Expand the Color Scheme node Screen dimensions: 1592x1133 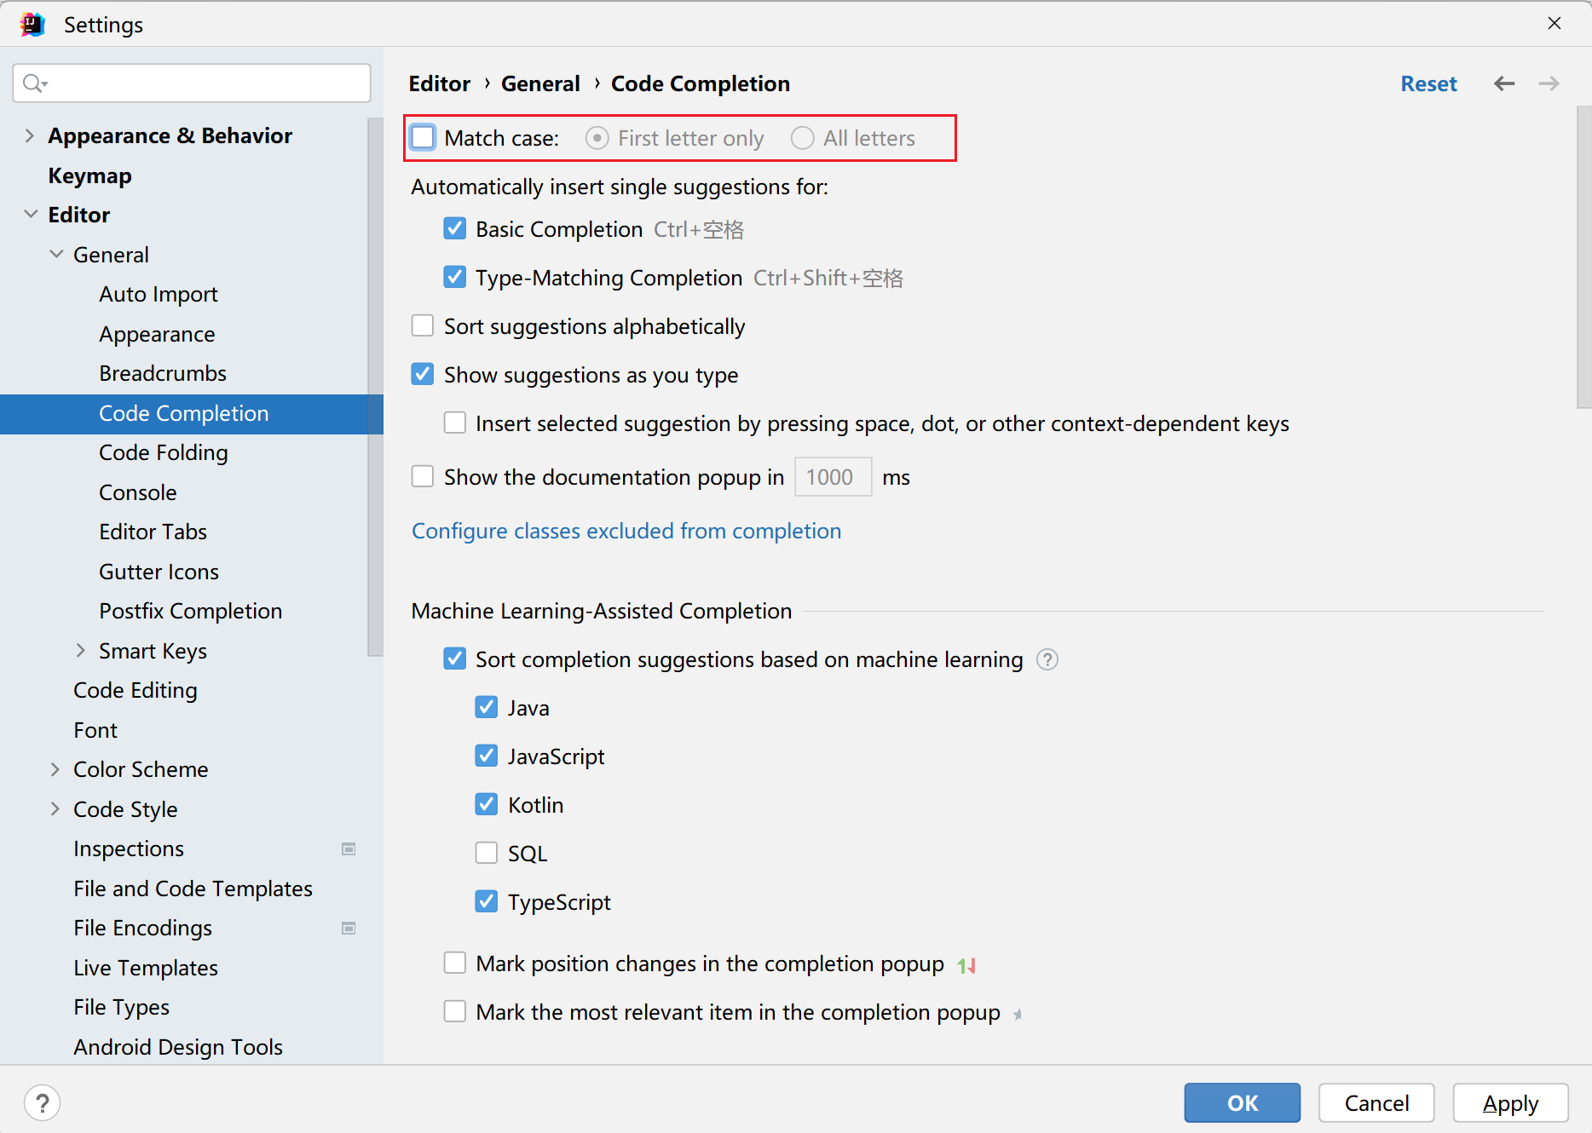(55, 769)
